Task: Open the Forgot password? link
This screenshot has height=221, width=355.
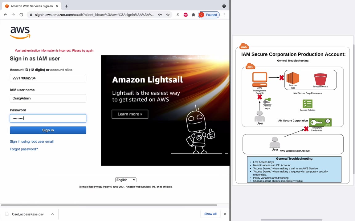Action: click(x=24, y=149)
